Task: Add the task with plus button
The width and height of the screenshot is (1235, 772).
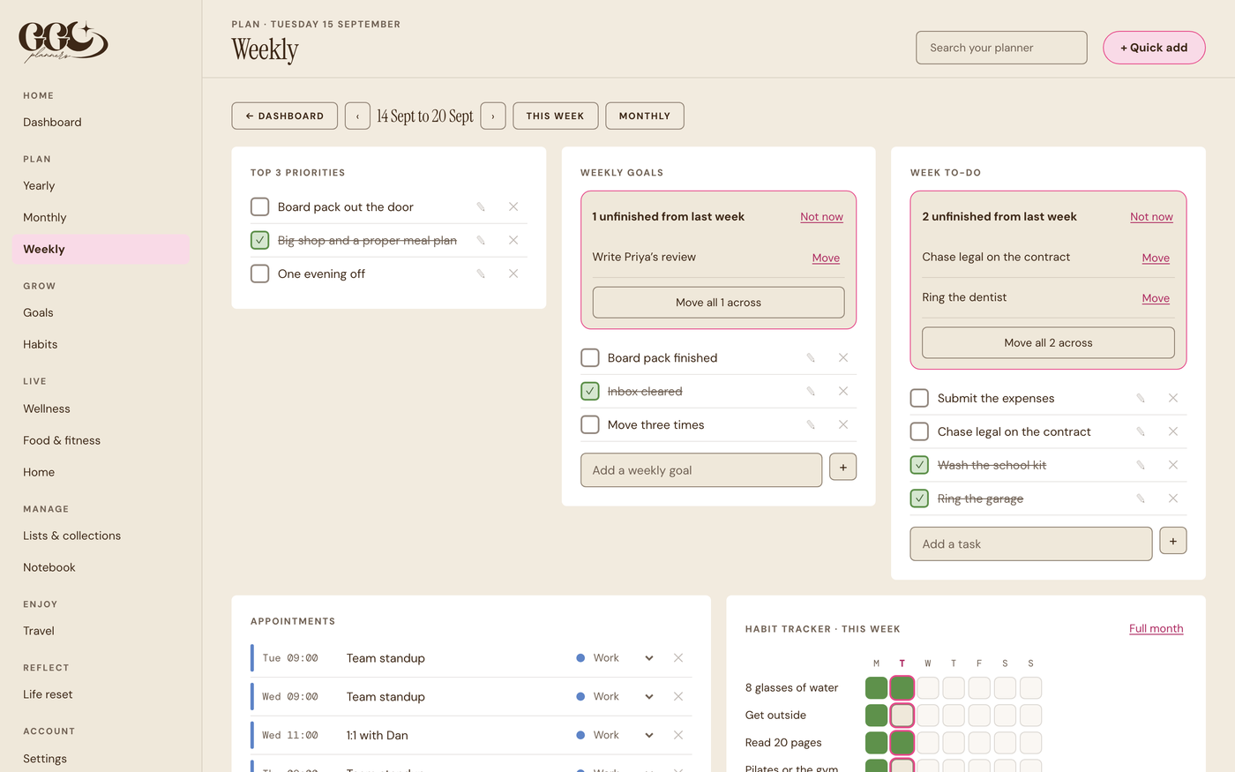Action: pos(1173,541)
